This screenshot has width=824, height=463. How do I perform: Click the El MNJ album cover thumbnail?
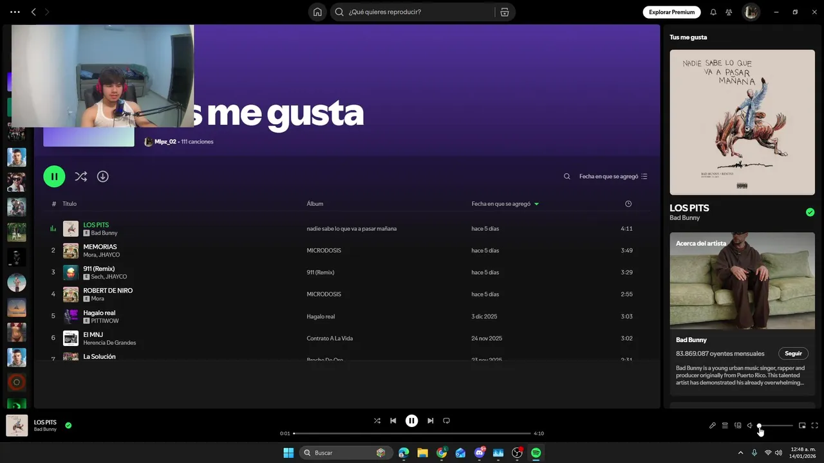(x=71, y=338)
